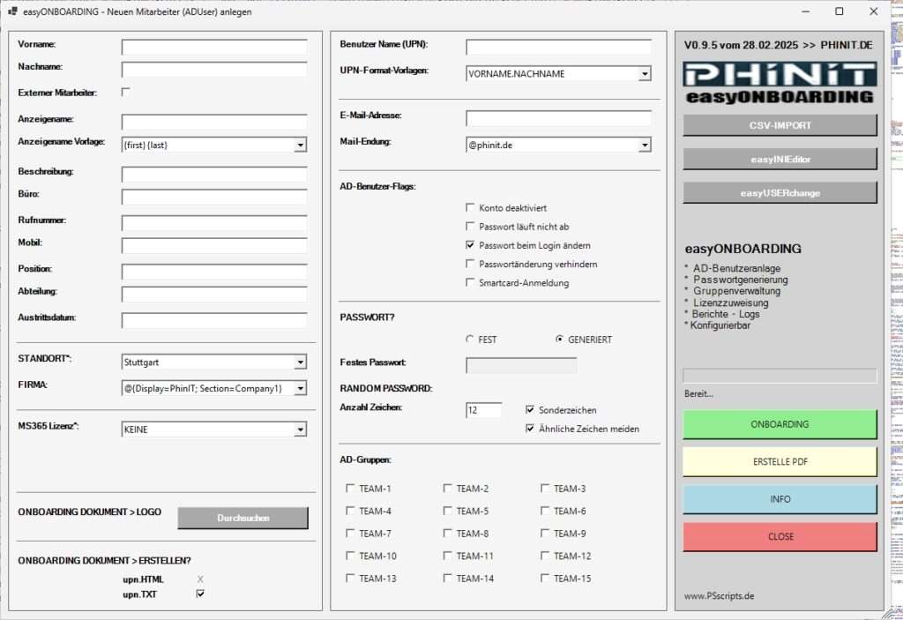Generate a PDF with ERSTELLE PDF
The height and width of the screenshot is (620, 903).
[x=779, y=461]
